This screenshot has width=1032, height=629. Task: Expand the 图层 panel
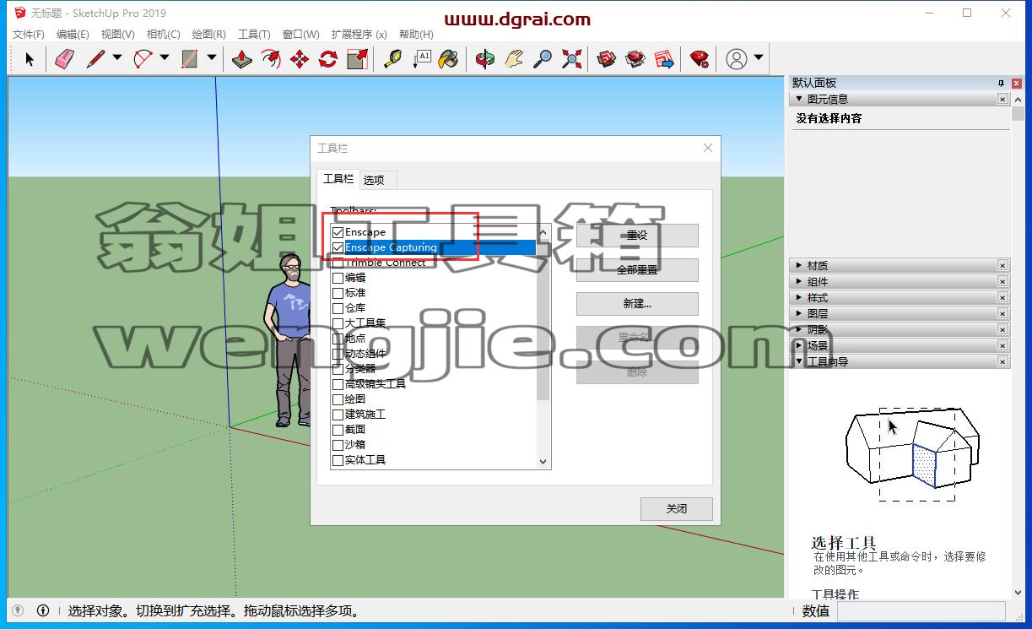pyautogui.click(x=799, y=313)
